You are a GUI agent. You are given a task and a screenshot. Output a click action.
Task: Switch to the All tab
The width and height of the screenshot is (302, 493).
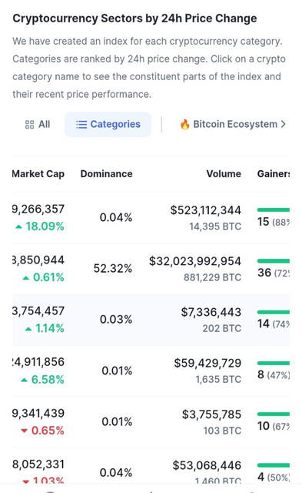38,125
